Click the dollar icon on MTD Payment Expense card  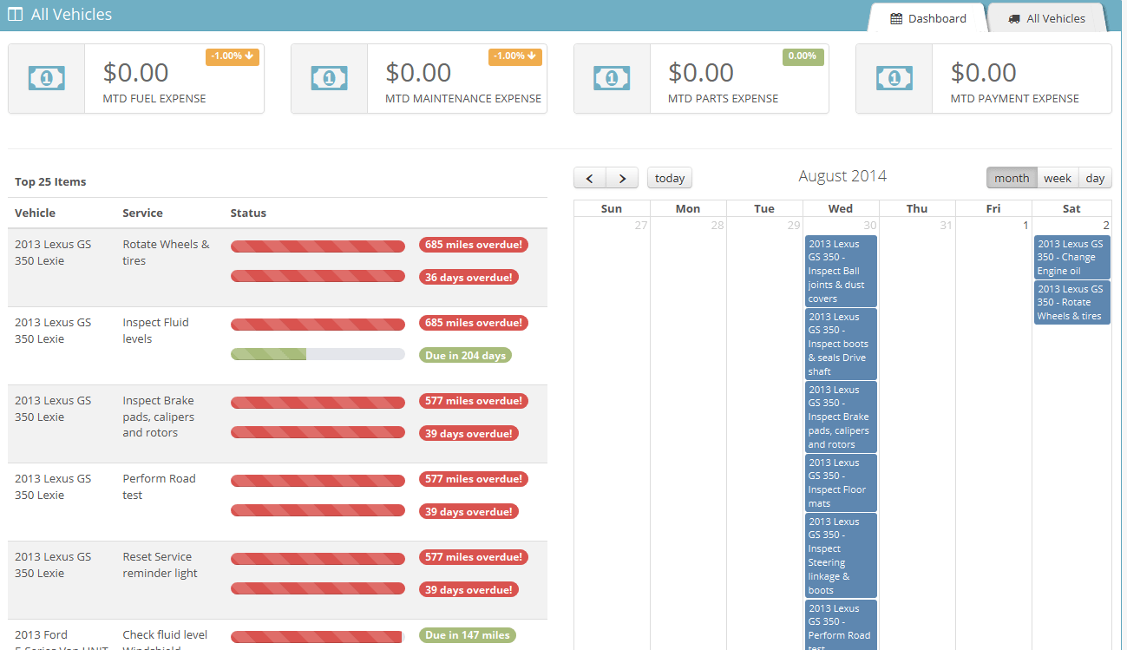point(894,77)
